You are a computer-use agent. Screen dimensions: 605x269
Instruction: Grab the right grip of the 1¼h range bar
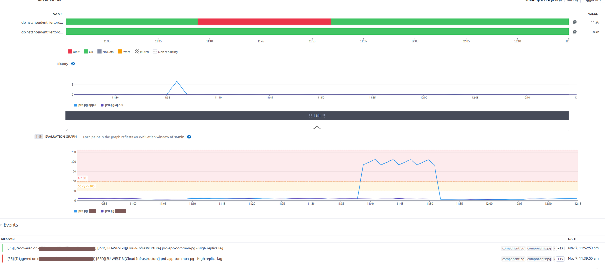point(324,116)
